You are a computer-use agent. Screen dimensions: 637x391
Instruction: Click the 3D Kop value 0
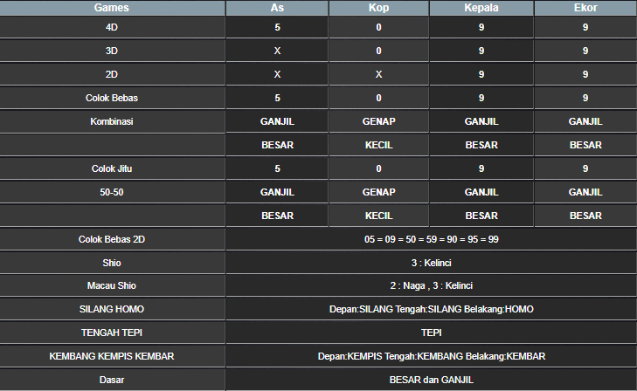[x=378, y=51]
